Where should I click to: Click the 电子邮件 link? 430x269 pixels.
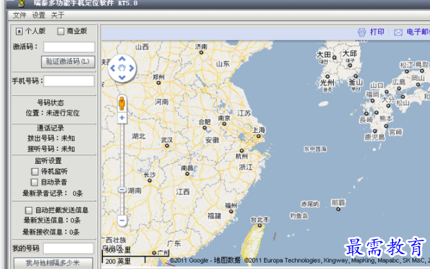click(x=418, y=32)
